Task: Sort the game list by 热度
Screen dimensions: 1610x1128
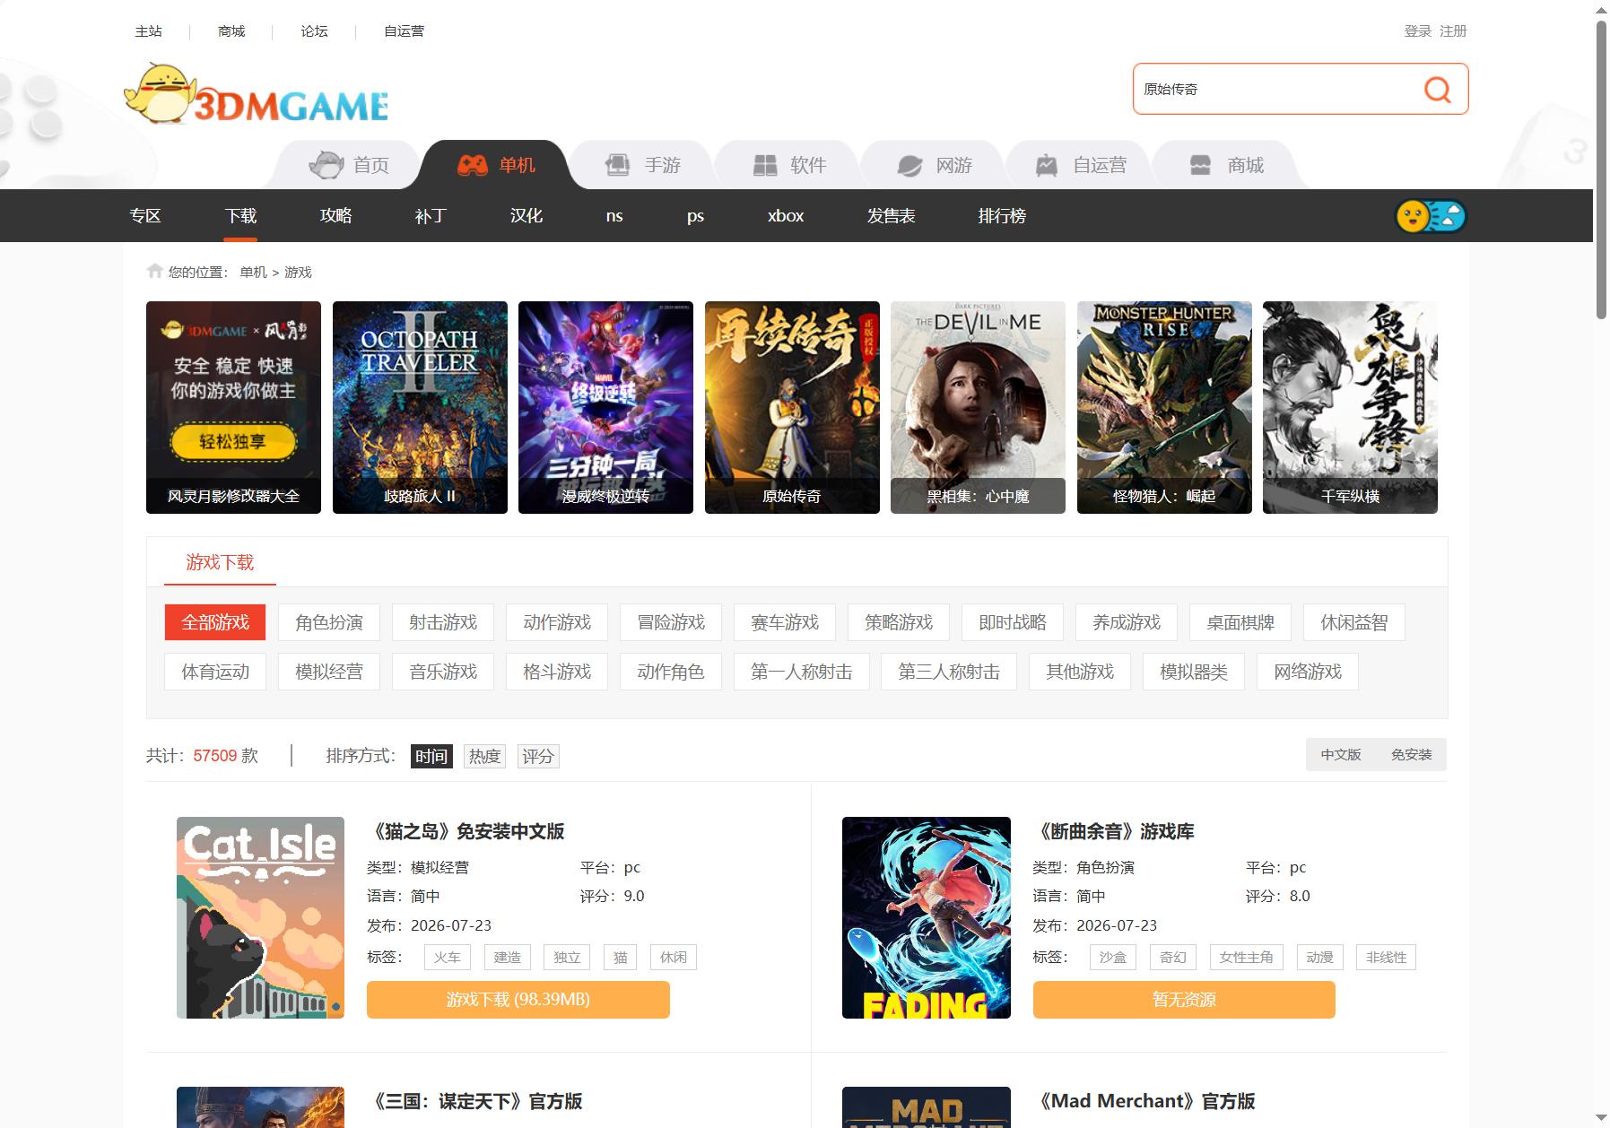Action: pos(484,756)
